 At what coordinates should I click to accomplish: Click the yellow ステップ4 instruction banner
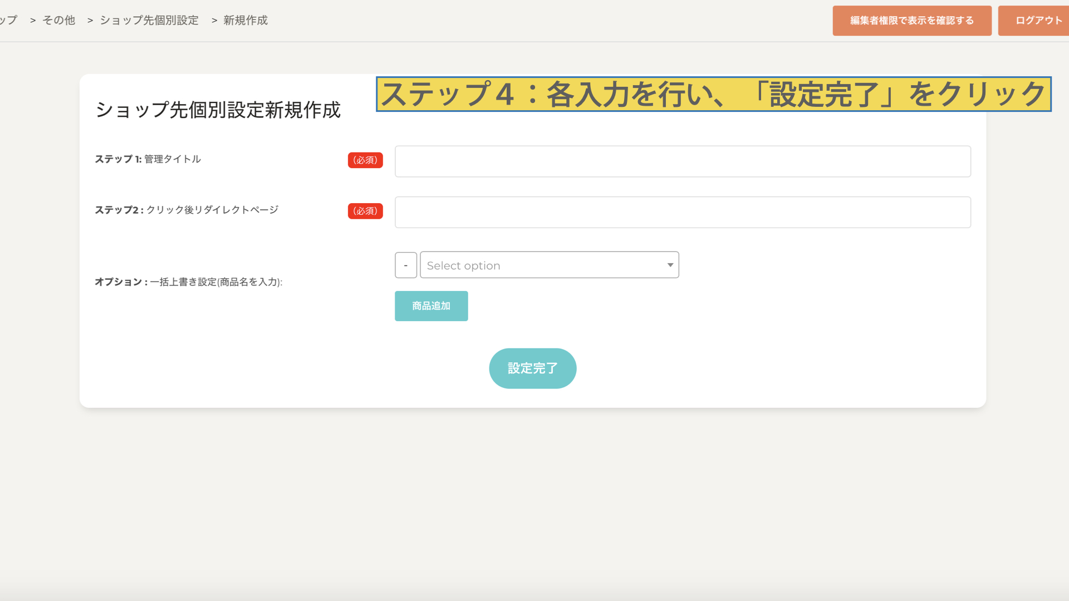713,94
